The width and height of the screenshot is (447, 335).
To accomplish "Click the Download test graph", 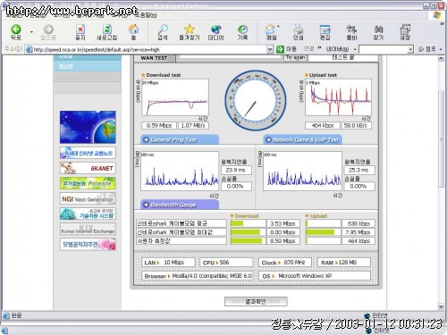I will click(x=175, y=97).
